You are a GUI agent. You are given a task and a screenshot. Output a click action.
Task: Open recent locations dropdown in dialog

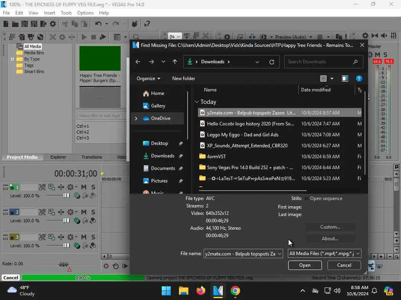tap(163, 62)
